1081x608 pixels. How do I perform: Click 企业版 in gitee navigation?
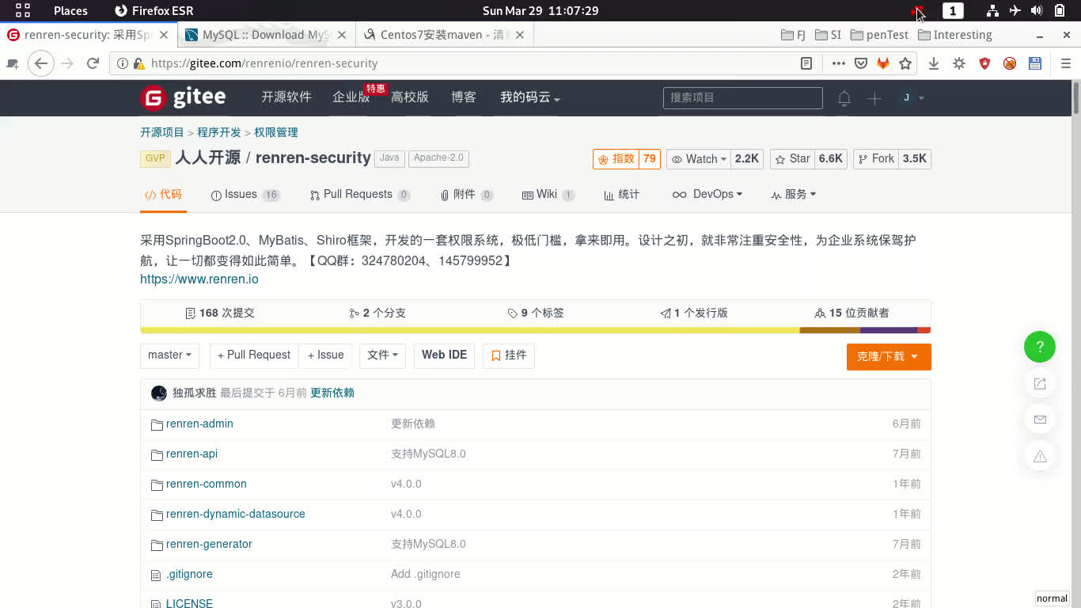pyautogui.click(x=351, y=97)
